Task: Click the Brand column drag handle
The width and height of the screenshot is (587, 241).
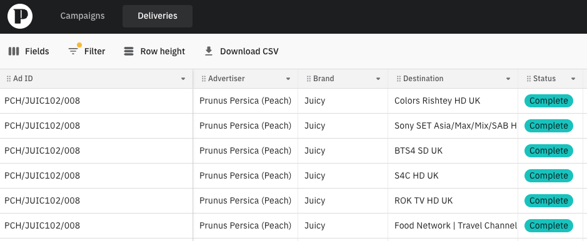Action: [309, 79]
